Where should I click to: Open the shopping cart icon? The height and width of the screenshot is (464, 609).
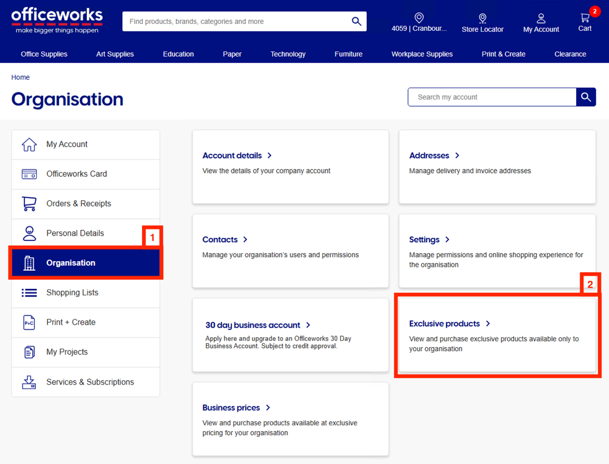point(585,18)
